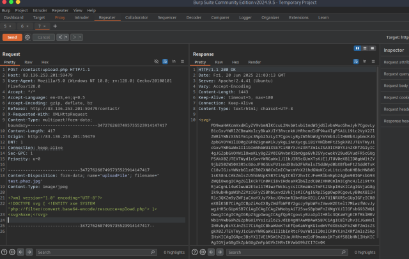Select top-bottom stacked layout
Screen dimensions: 409x259
coord(365,49)
